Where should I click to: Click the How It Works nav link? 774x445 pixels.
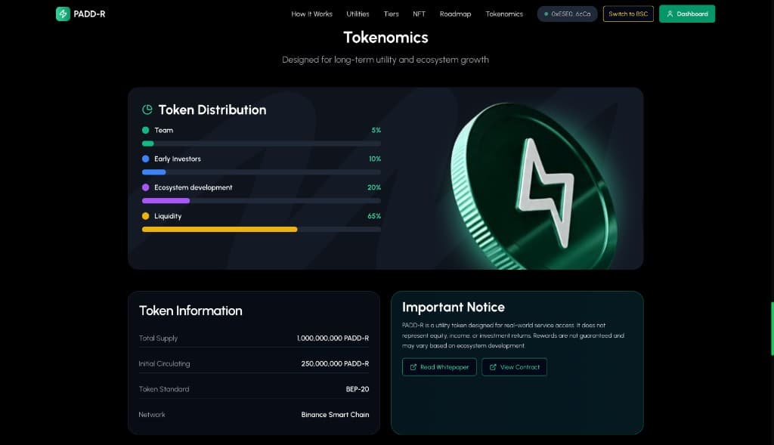pyautogui.click(x=311, y=14)
